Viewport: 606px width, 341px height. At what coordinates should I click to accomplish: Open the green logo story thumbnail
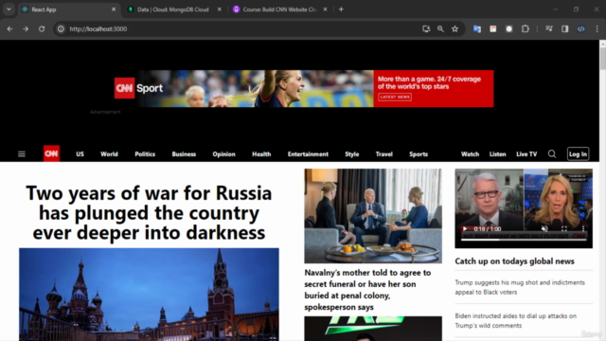[x=373, y=329]
